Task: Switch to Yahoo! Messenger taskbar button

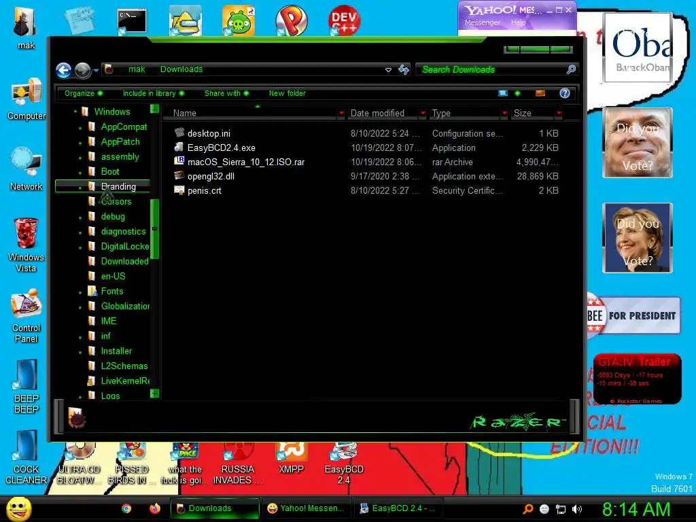Action: pos(307,508)
